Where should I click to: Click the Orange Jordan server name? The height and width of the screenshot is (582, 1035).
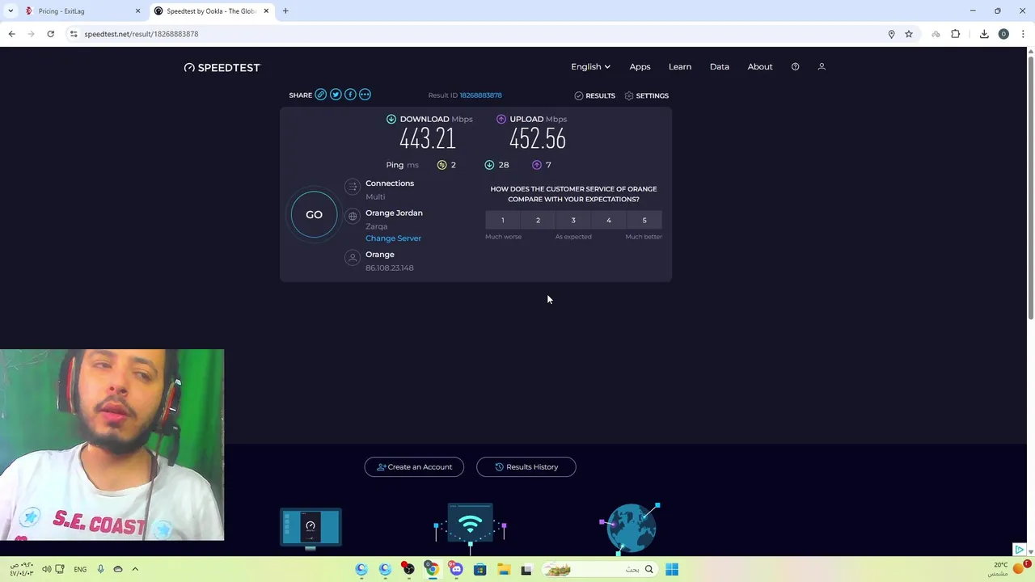click(394, 213)
